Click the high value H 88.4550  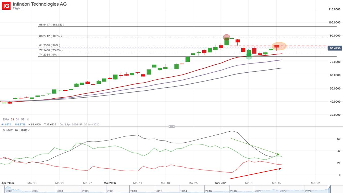(x=35, y=124)
